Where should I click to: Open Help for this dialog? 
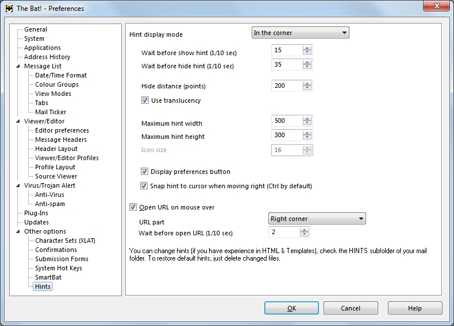(x=414, y=308)
